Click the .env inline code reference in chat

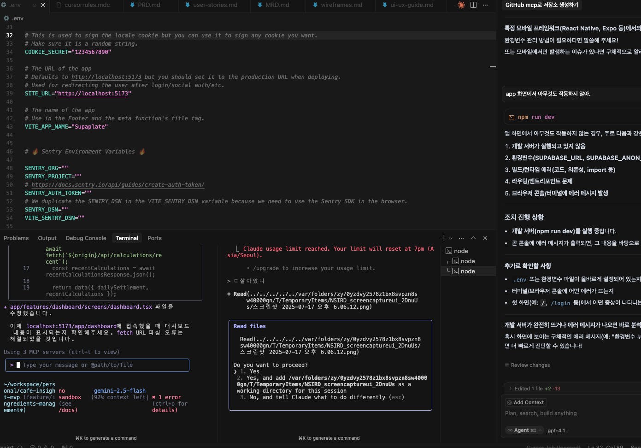(x=520, y=279)
